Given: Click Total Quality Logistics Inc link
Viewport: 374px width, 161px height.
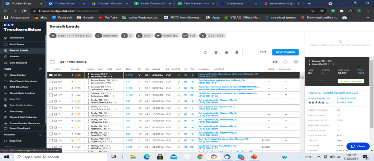Looking at the screenshot, I should click(x=222, y=80).
